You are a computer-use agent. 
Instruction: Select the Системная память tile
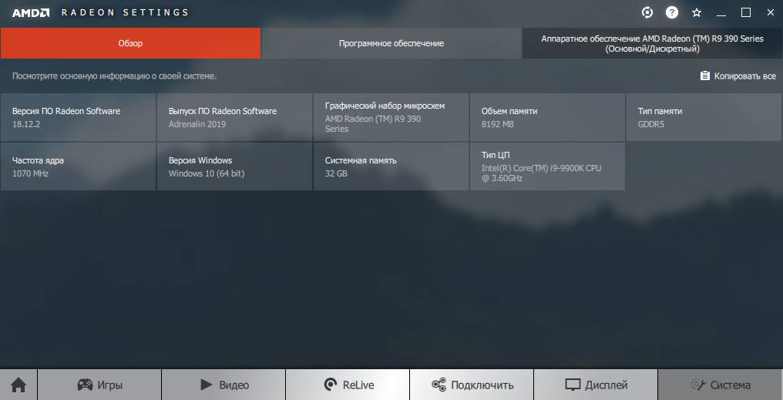coord(391,166)
